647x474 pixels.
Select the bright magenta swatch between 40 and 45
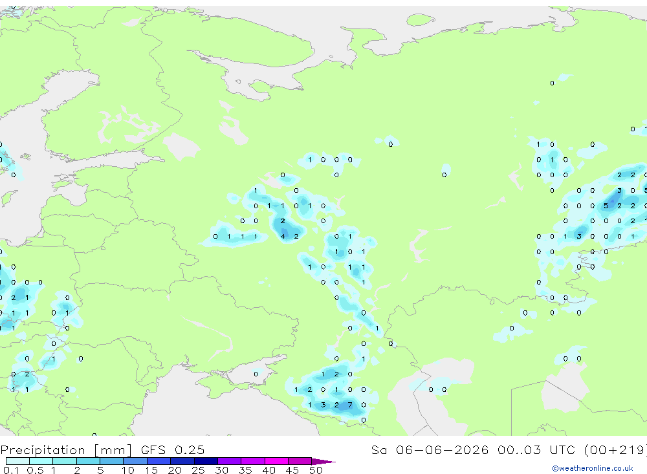pos(276,461)
